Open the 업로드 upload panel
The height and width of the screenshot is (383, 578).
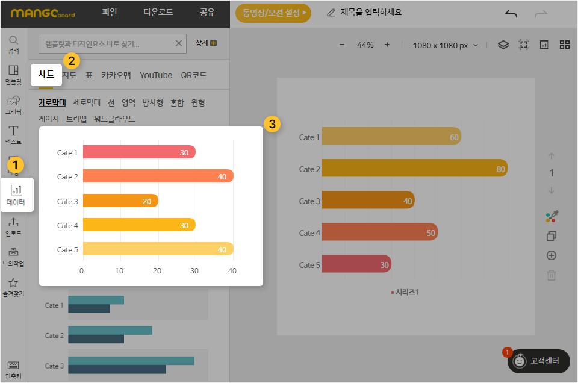13,226
